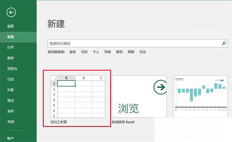232x142 pixels.
Task: Open the 导出 sidebar entry
Action: click(10, 100)
